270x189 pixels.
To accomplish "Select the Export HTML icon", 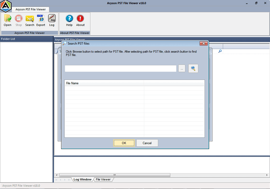I will [x=41, y=21].
